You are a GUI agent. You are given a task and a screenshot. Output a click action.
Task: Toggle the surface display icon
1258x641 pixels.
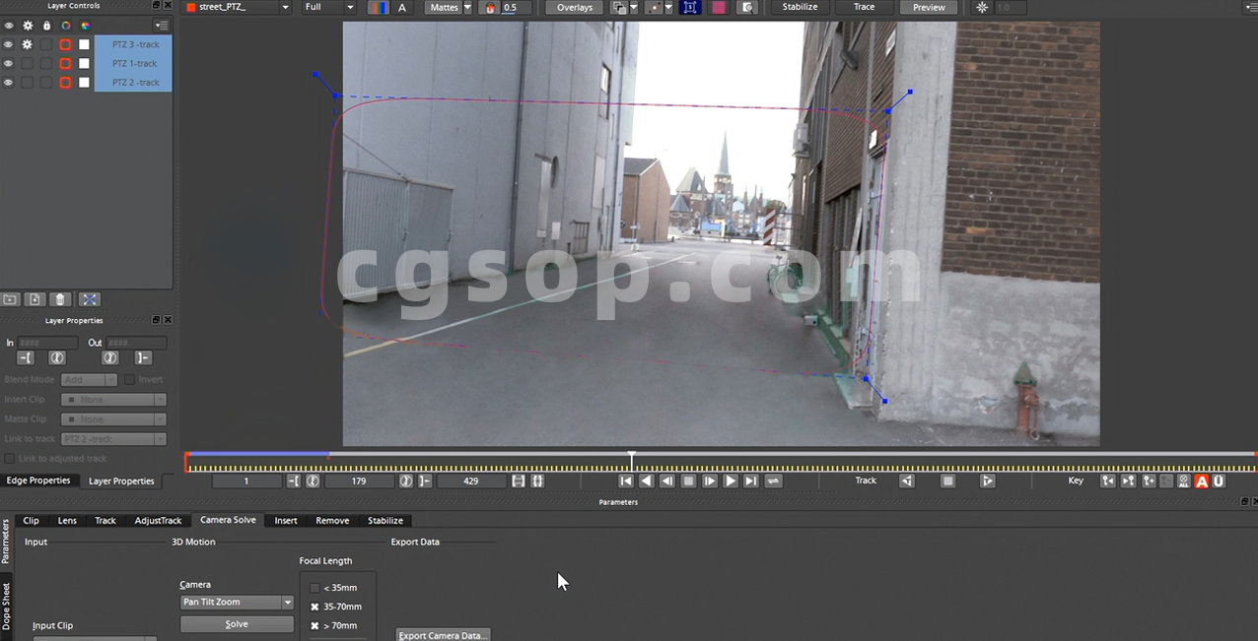tap(689, 7)
